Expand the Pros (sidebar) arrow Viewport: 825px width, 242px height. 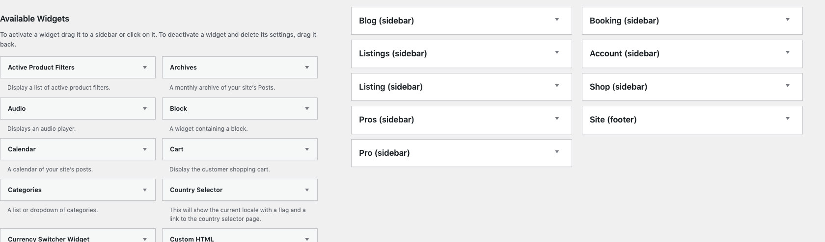(x=557, y=119)
